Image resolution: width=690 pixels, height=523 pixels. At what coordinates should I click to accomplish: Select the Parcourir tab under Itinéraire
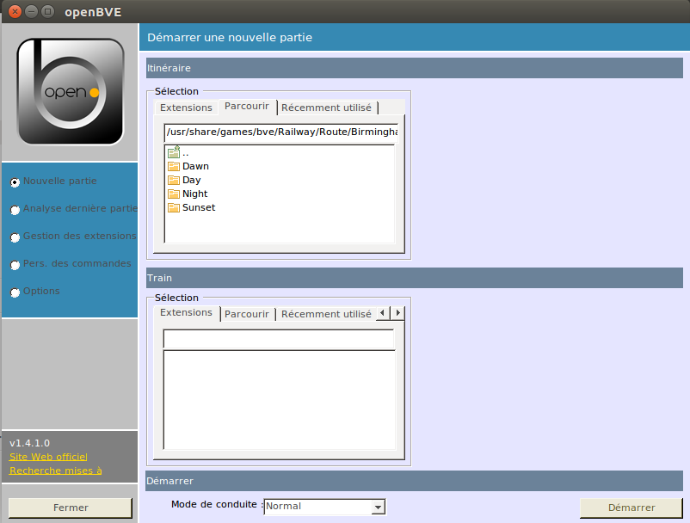[x=247, y=106]
